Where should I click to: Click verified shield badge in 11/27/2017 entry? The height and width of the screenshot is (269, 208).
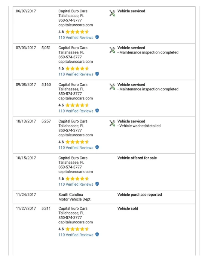97,235
